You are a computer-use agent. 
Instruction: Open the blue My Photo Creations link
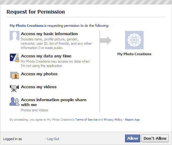pyautogui.click(x=27, y=26)
